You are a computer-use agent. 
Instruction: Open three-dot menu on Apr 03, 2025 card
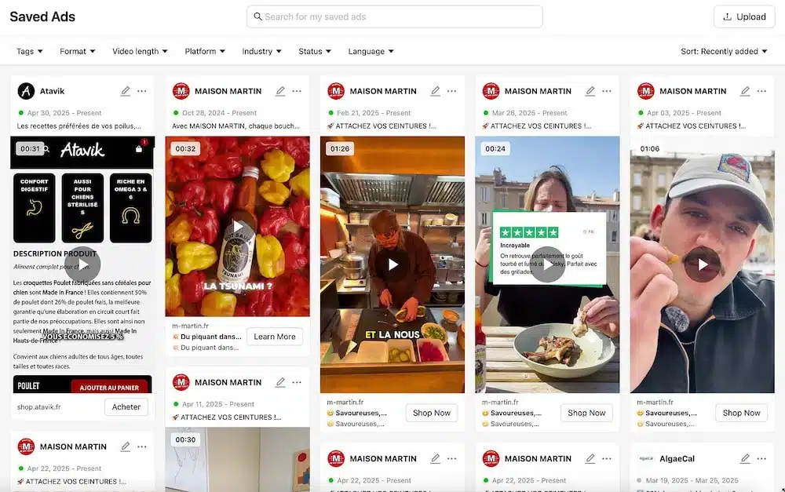click(x=762, y=91)
